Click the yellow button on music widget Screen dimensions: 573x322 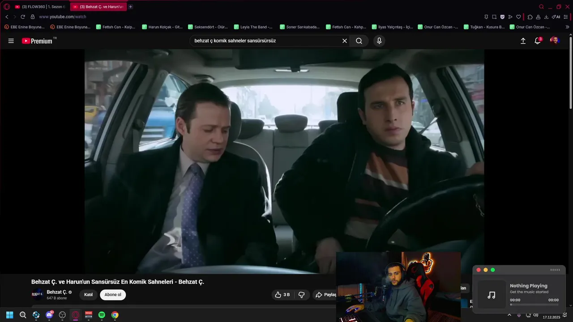pyautogui.click(x=486, y=270)
